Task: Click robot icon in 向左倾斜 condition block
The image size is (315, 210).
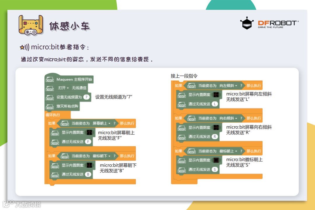Action: pyautogui.click(x=191, y=86)
